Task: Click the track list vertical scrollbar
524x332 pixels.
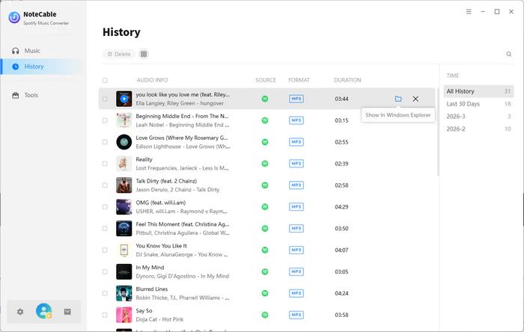Action: [x=438, y=132]
